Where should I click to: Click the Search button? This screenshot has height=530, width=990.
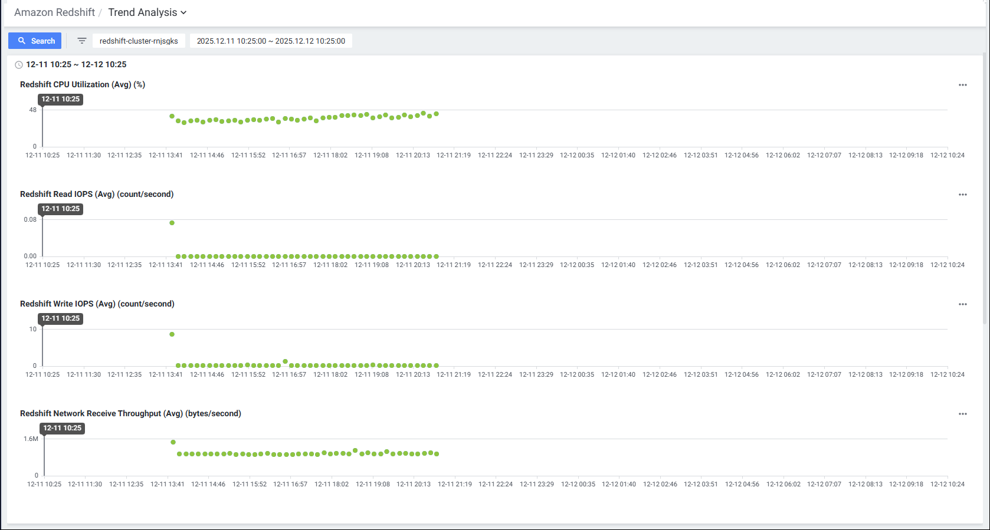coord(35,41)
